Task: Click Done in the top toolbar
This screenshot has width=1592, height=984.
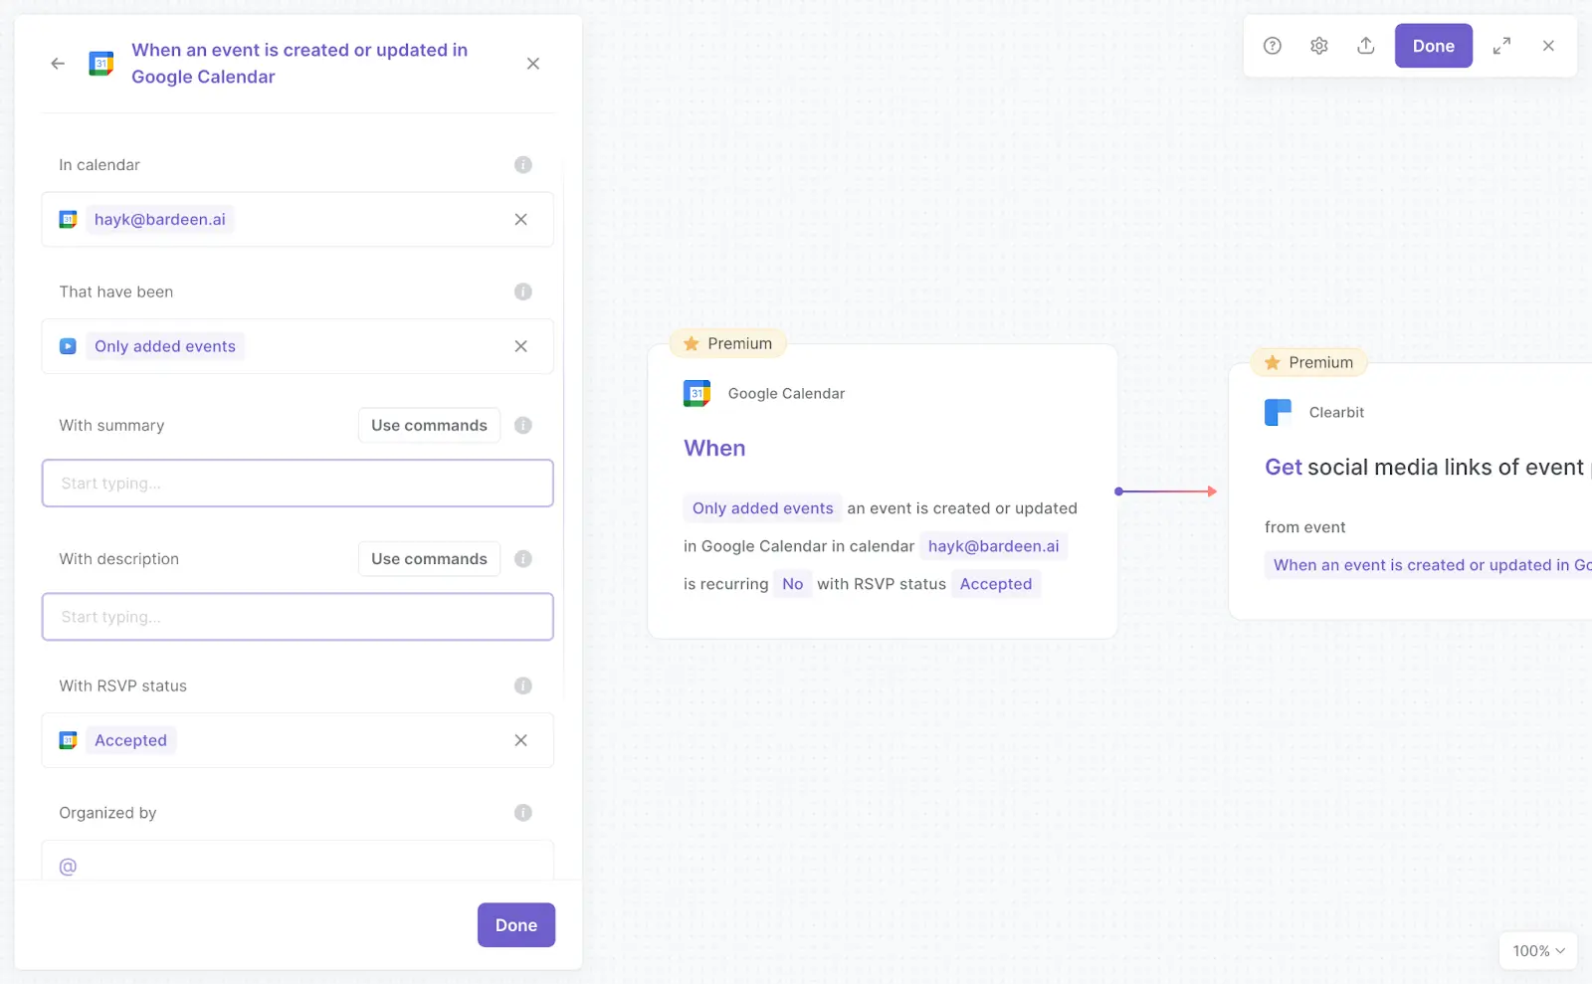Action: pos(1434,46)
